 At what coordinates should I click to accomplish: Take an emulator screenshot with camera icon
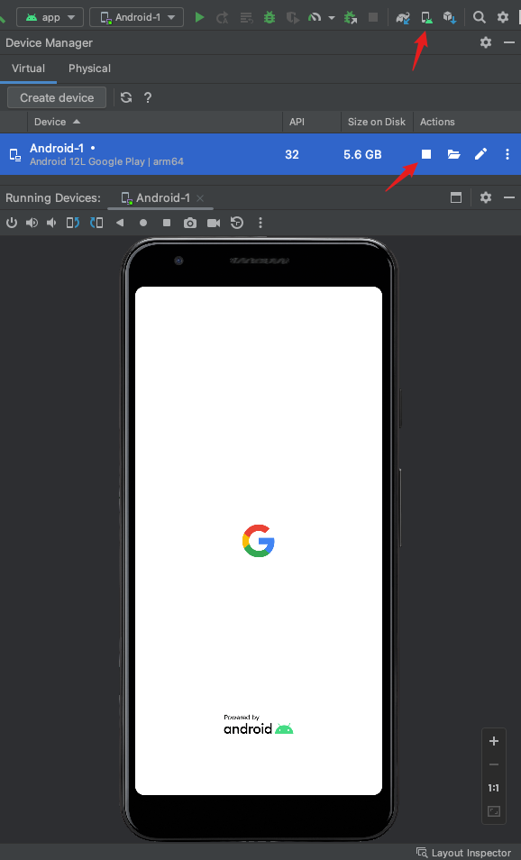(190, 223)
